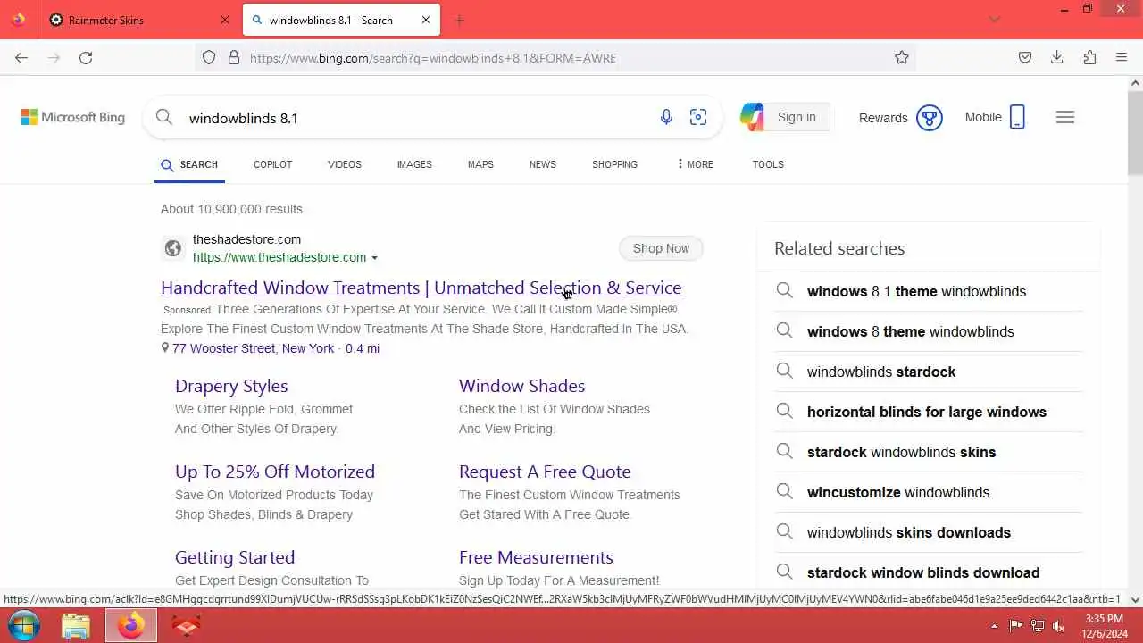
Task: Open a new tab with the plus icon
Action: tap(459, 20)
